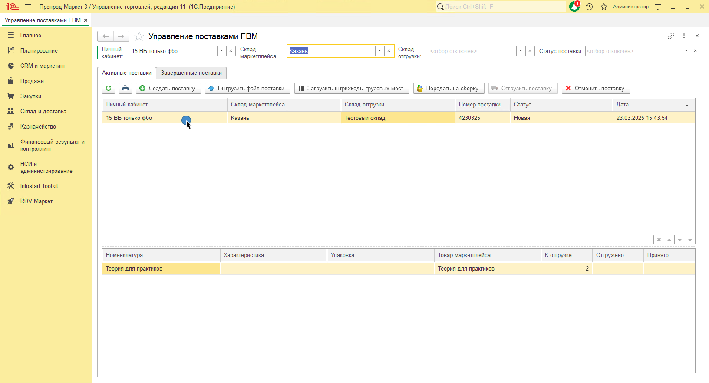Go back with the left arrow button
This screenshot has width=709, height=383.
[x=106, y=36]
